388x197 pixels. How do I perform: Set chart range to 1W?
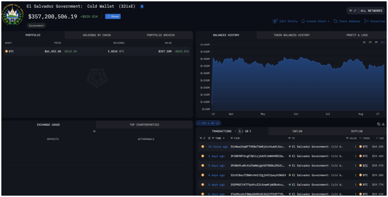pos(364,42)
